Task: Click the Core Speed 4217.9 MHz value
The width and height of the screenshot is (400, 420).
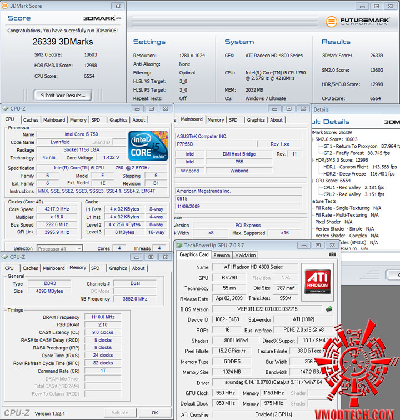Action: pyautogui.click(x=57, y=209)
